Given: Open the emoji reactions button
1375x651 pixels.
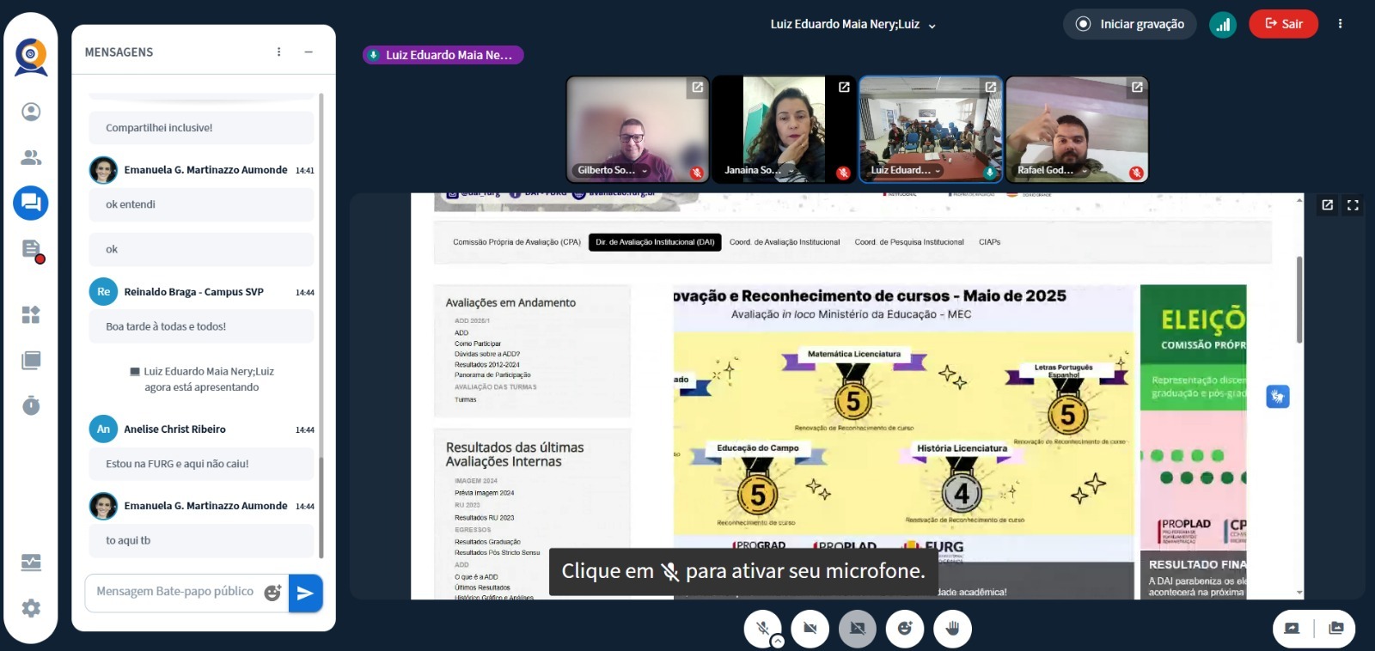Looking at the screenshot, I should [905, 629].
